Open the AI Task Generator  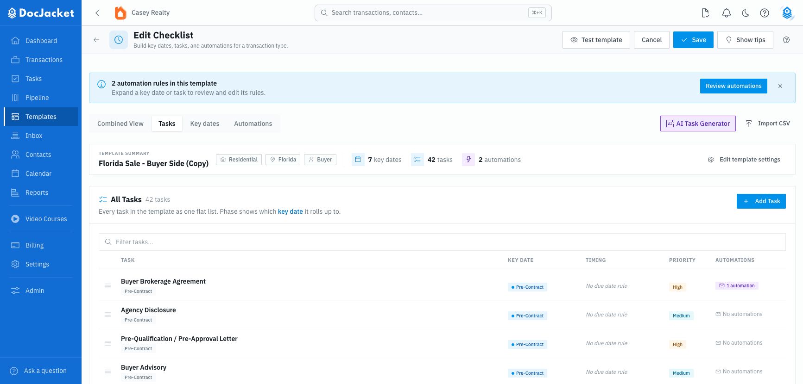(698, 124)
